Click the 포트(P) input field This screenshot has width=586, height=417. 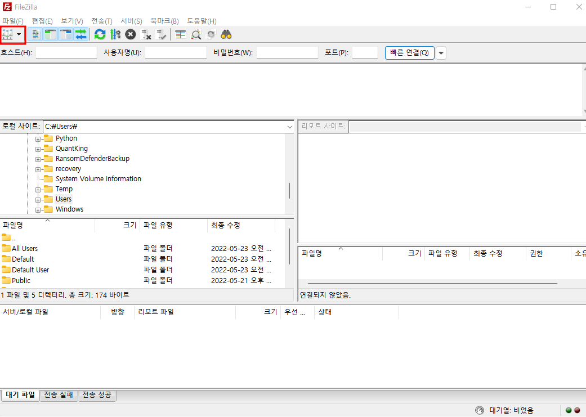365,53
